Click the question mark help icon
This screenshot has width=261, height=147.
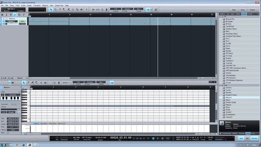coord(86,10)
